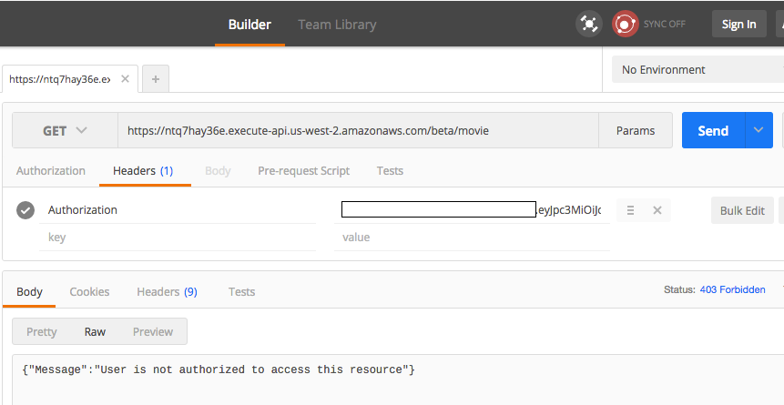Add a new request tab
784x405 pixels.
click(x=156, y=79)
